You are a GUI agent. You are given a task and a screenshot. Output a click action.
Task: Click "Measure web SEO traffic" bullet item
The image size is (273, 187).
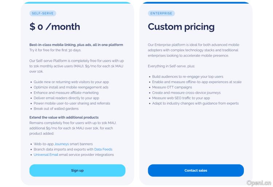(181, 98)
